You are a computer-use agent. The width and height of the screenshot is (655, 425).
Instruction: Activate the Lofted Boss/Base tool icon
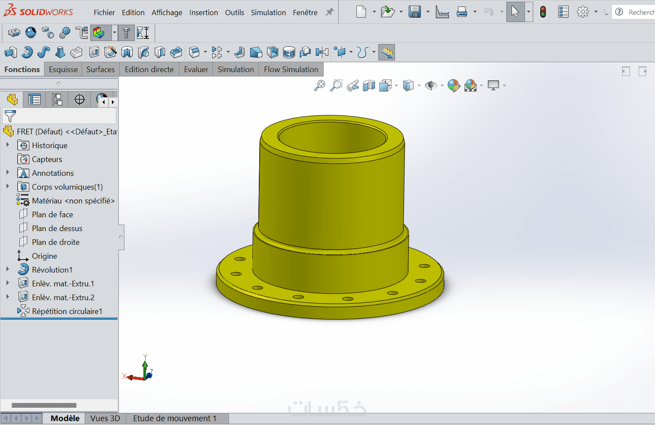tap(60, 52)
